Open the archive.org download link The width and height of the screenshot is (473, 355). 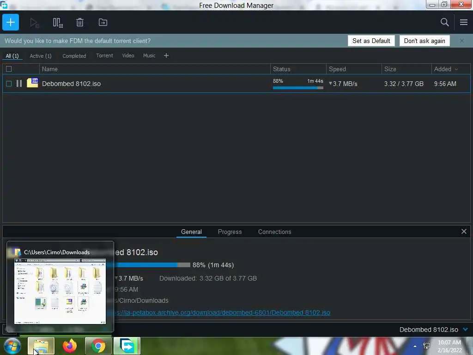pyautogui.click(x=222, y=313)
